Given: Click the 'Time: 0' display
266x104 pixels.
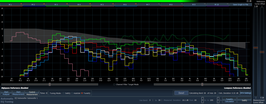Looking at the screenshot, I should [x=44, y=93].
